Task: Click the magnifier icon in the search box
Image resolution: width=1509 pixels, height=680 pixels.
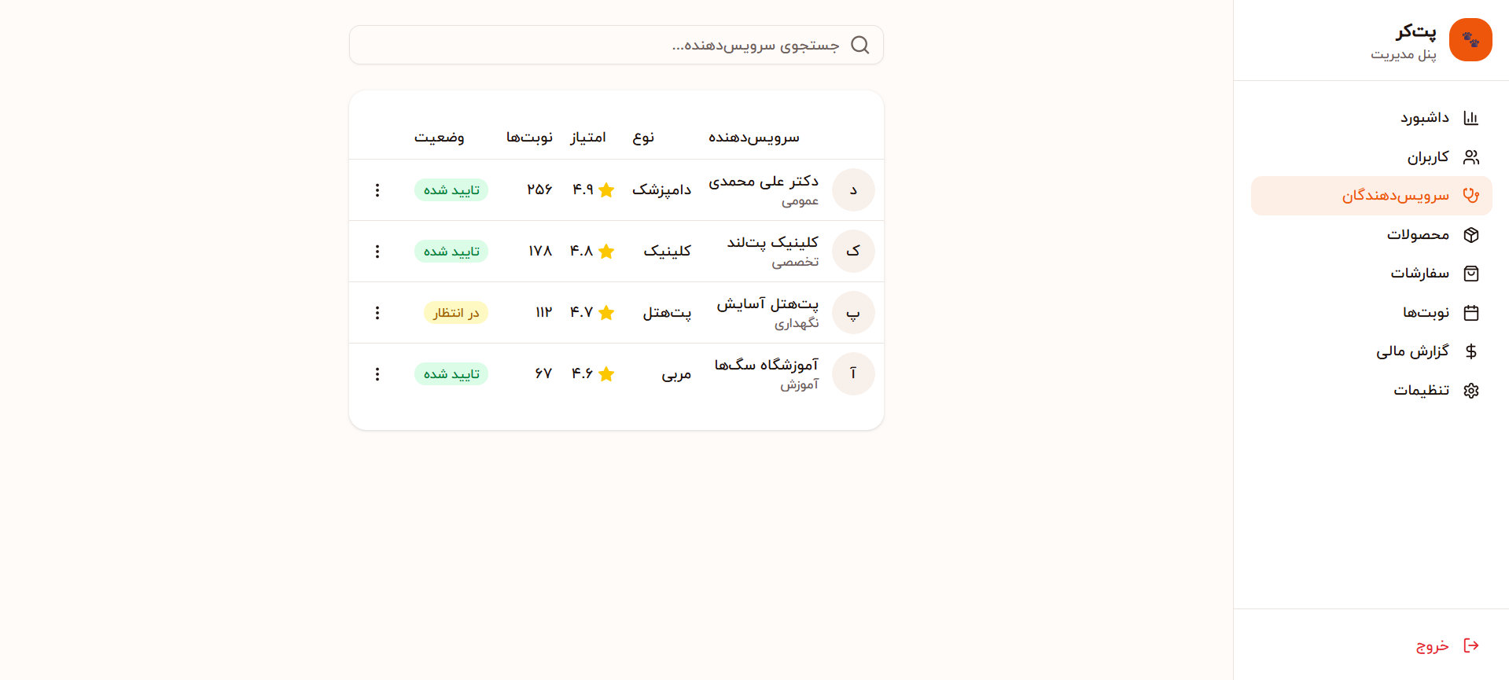Action: pyautogui.click(x=860, y=45)
